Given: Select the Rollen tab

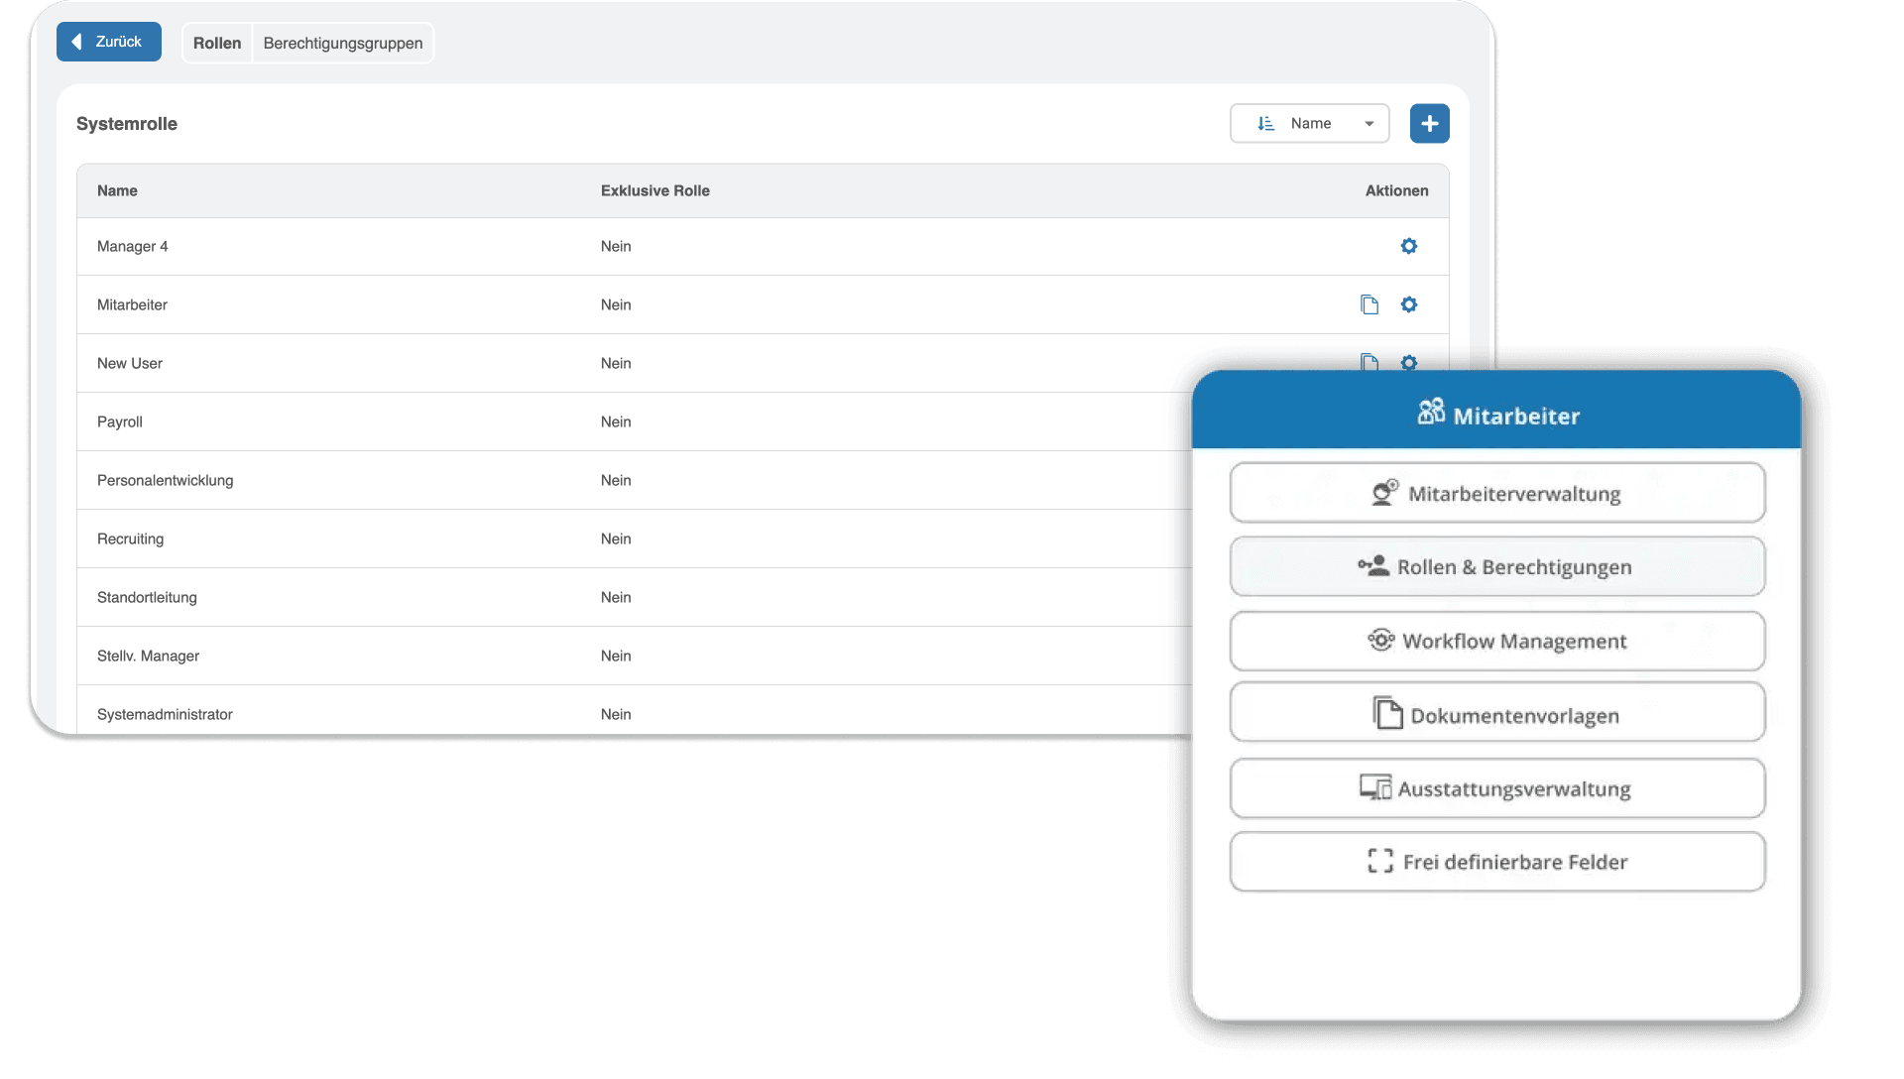Looking at the screenshot, I should (x=216, y=43).
